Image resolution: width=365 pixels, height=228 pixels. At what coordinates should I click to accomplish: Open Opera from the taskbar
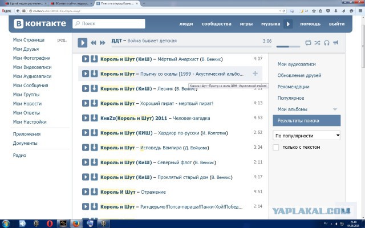point(50,223)
